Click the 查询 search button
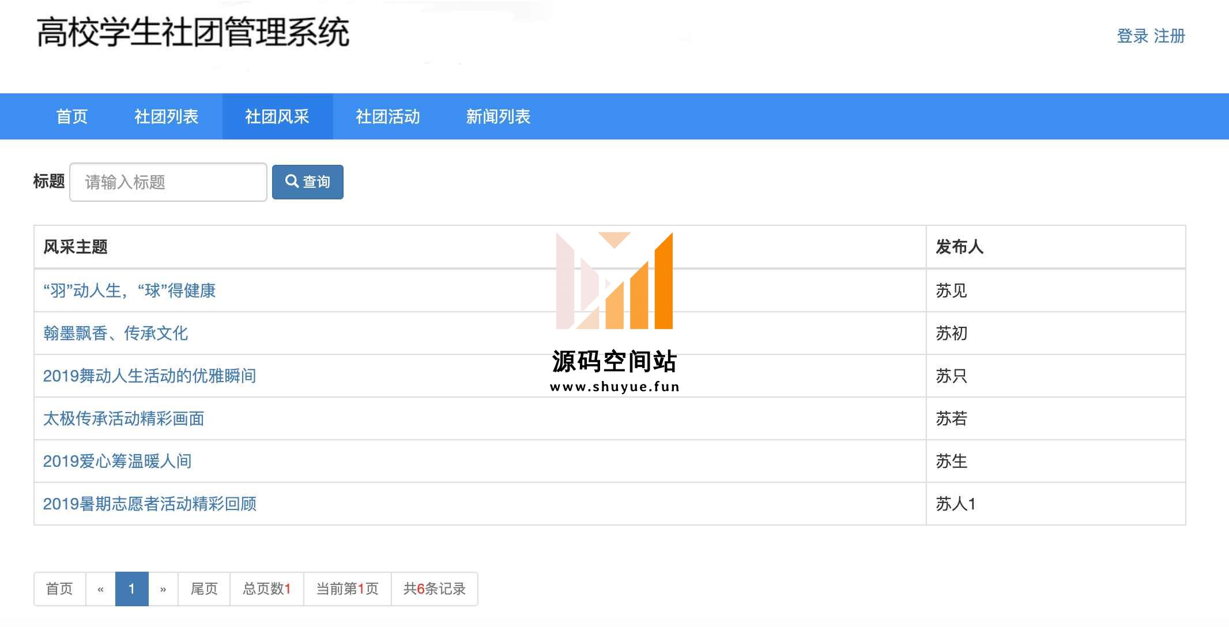 tap(308, 182)
